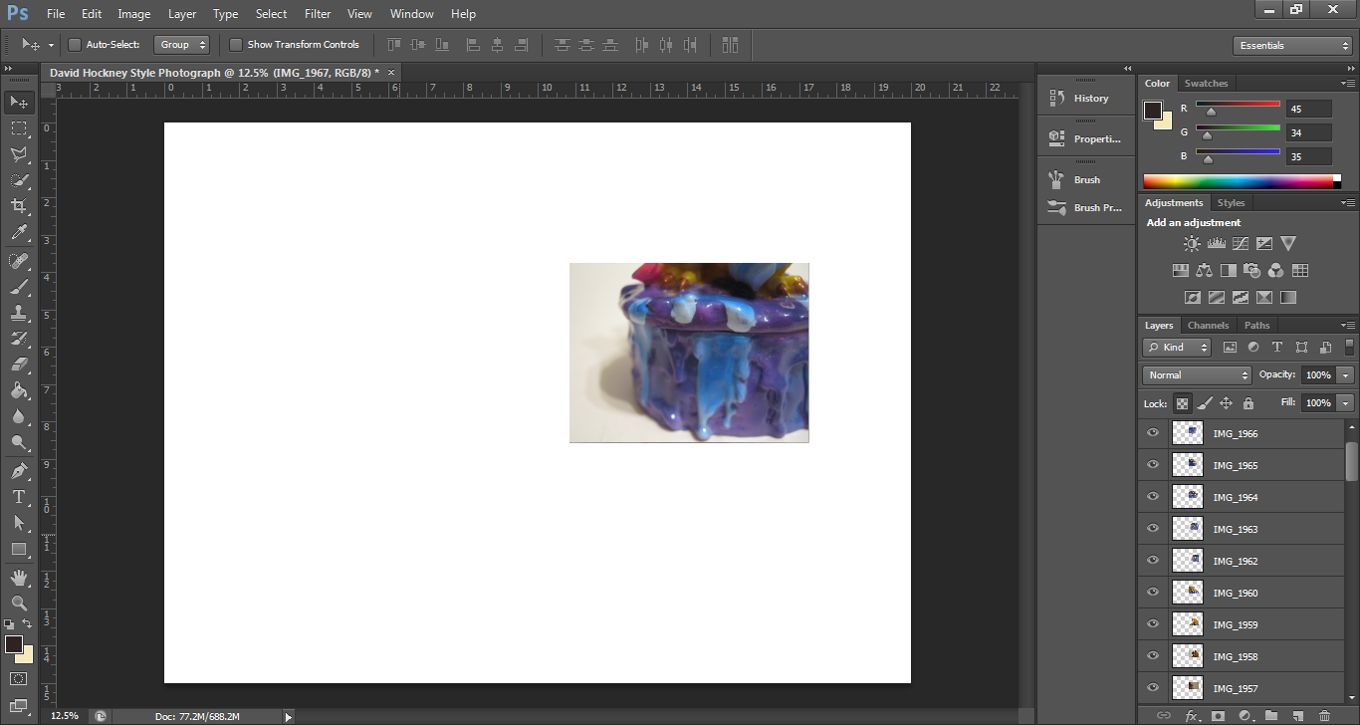Screen dimensions: 1360x725
Task: Select the Brush tool in toolbox
Action: 19,287
